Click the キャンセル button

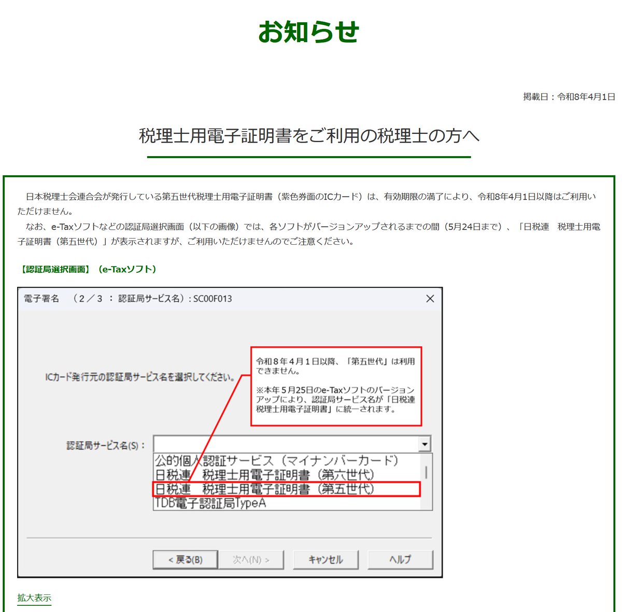point(326,560)
